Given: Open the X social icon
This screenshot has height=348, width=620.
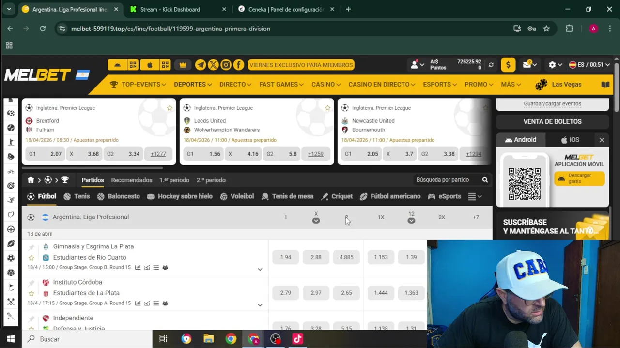Looking at the screenshot, I should coord(213,65).
